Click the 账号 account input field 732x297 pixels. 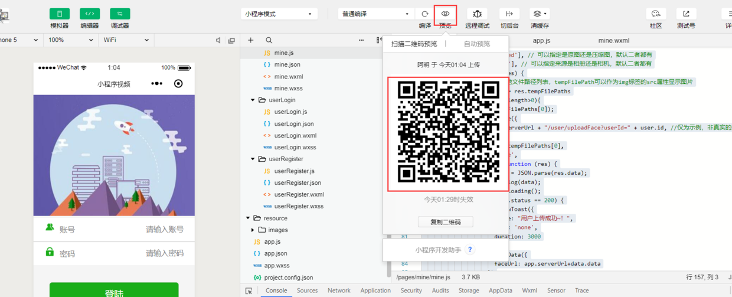[x=114, y=229]
